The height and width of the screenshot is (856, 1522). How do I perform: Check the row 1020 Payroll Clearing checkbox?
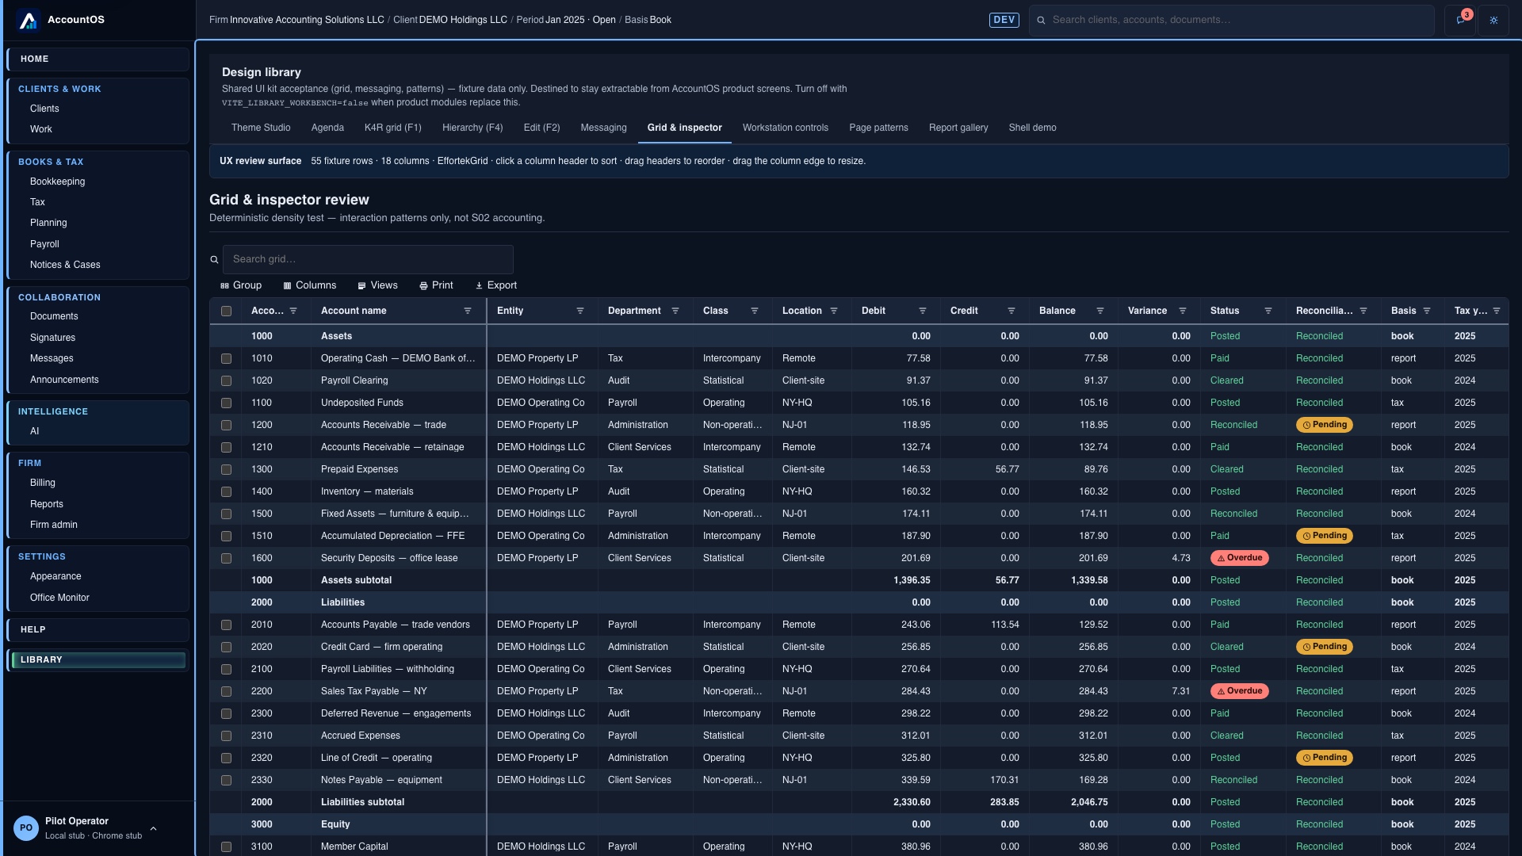[226, 381]
